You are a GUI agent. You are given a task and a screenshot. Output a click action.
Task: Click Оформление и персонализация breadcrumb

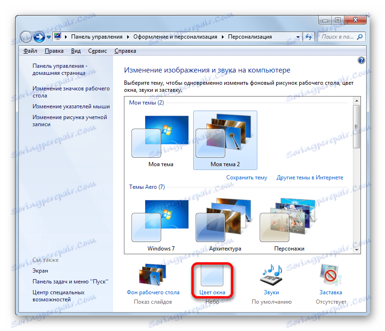pyautogui.click(x=175, y=37)
